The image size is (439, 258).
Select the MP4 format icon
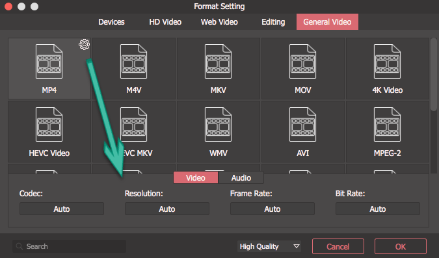(x=49, y=62)
